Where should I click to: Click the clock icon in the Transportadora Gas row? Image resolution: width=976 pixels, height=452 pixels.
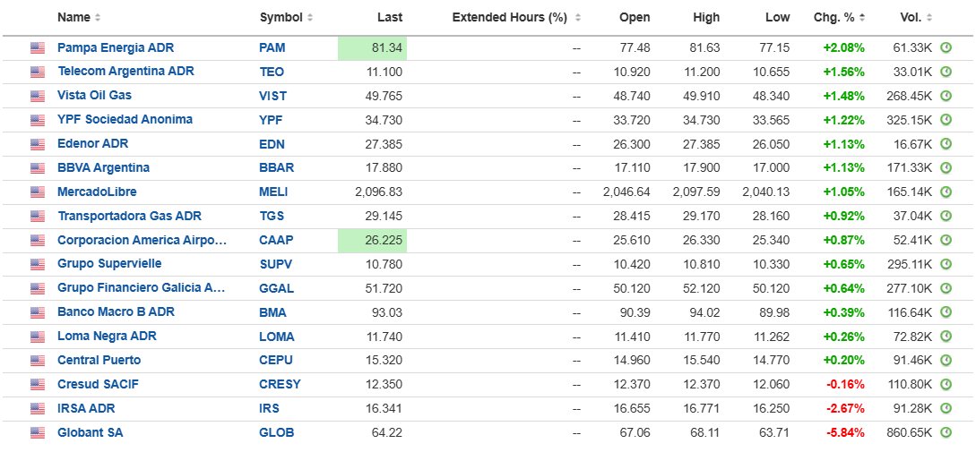(946, 216)
